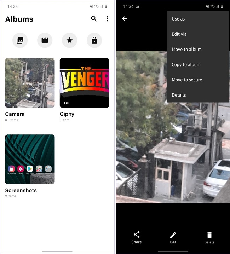Tap the Camera album name label
Viewport: 230px width, 254px height.
(x=15, y=114)
